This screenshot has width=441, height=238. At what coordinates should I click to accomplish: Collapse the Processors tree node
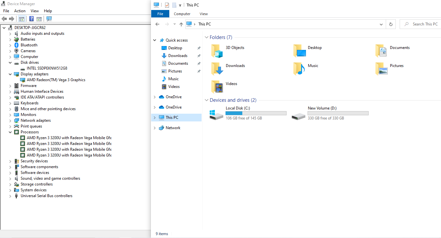[10, 132]
